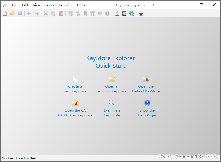Screen dimensions: 221x162
Task: Click the No KeyStore Loaded status text
Action: point(19,158)
